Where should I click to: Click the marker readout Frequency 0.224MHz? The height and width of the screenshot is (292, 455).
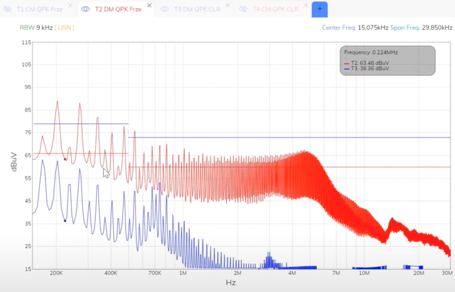(371, 53)
